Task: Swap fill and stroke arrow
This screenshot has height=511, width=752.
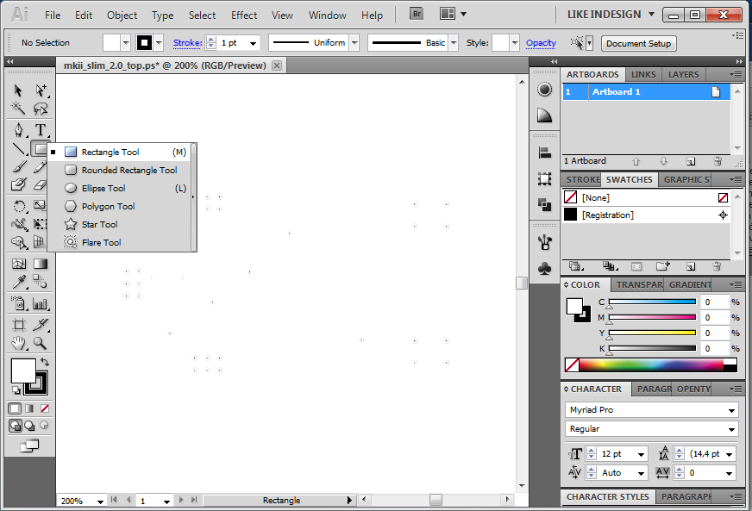Action: coord(45,362)
